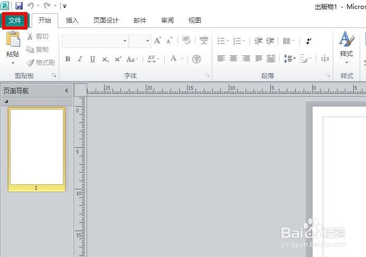Click the Special Characters paragraph marks icon

pyautogui.click(x=308, y=41)
